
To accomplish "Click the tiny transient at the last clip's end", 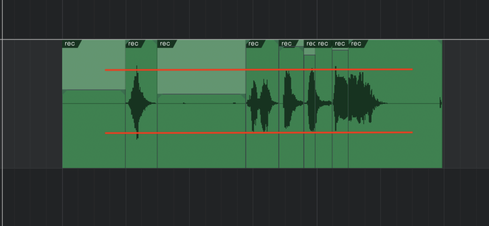I will (x=440, y=103).
